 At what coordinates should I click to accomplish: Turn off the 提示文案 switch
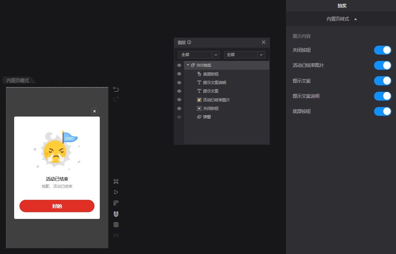pos(382,81)
